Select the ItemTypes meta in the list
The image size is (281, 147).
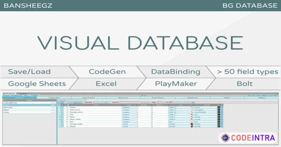tap(30, 107)
